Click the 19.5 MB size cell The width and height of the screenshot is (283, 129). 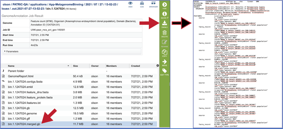coord(78,114)
